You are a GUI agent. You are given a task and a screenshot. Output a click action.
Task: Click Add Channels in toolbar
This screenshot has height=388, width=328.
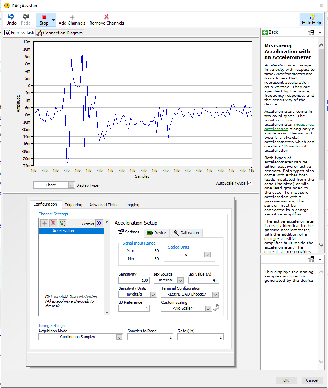pyautogui.click(x=72, y=20)
